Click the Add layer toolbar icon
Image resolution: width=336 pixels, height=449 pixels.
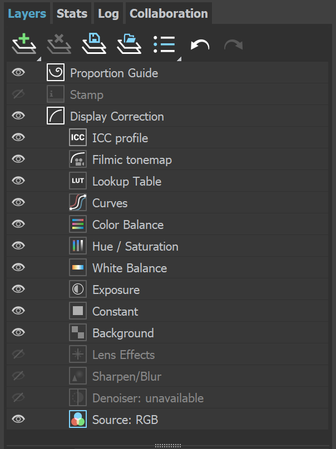pos(24,44)
